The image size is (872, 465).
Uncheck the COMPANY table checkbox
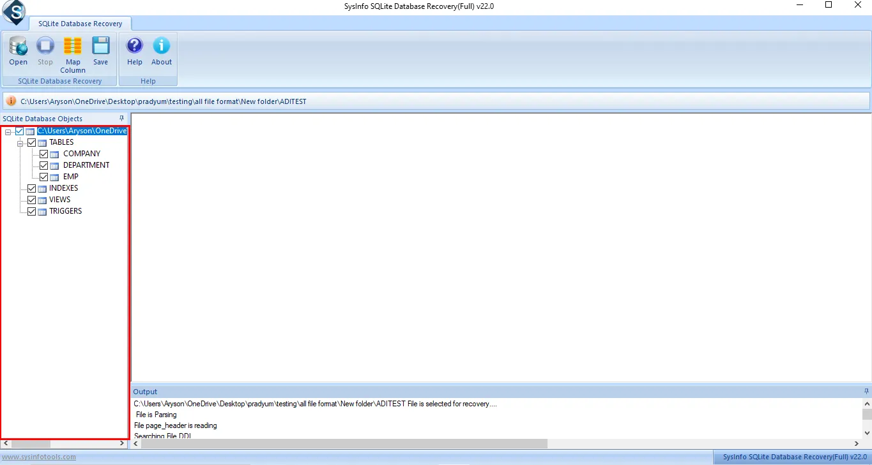[44, 154]
